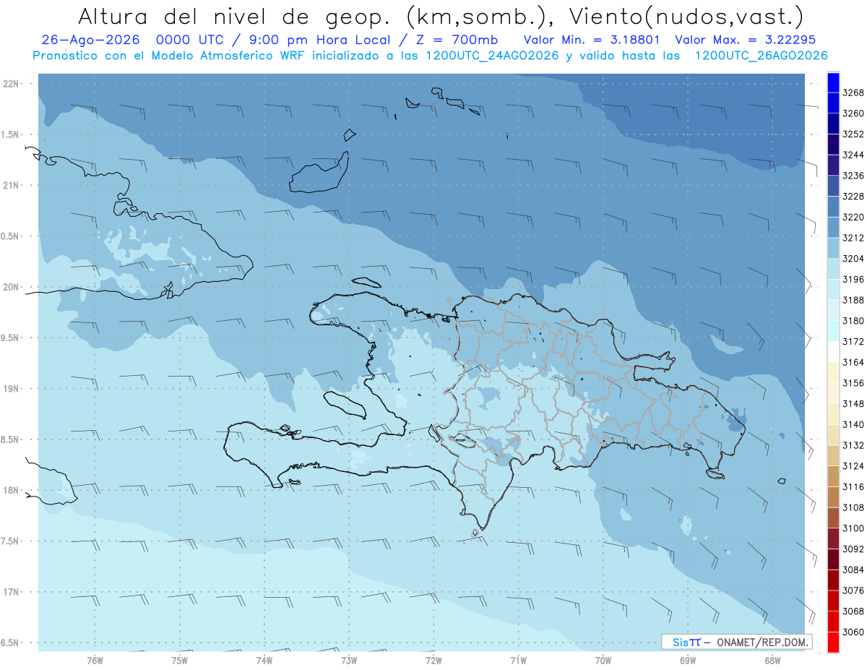This screenshot has height=670, width=867.
Task: Click the '20N' latitude label
Action: (12, 288)
